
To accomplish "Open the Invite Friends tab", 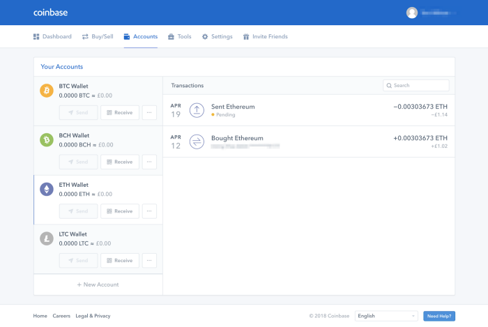I will tap(265, 36).
